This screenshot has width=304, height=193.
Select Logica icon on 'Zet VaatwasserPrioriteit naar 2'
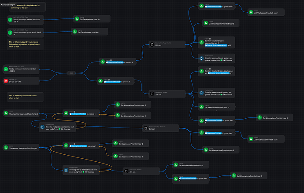coord(115,143)
